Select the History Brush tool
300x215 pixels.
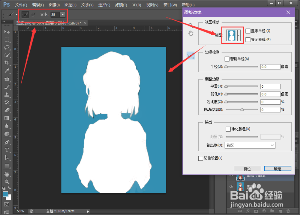(x=7, y=103)
